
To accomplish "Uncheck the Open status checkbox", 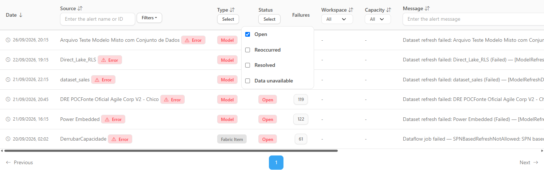I will pos(248,34).
